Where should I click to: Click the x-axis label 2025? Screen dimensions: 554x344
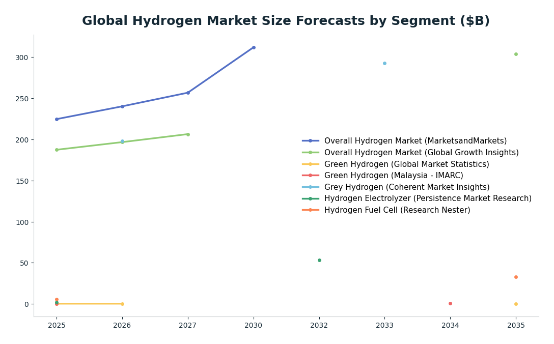57,325
